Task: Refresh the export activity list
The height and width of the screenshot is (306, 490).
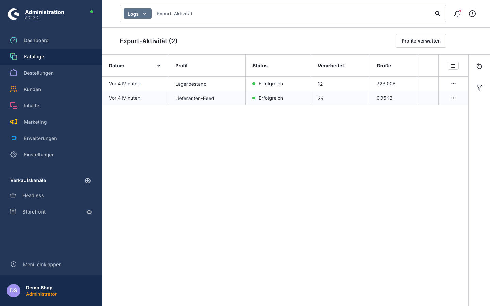Action: [x=479, y=66]
